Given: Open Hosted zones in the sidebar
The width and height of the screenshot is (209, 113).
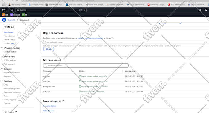Looking at the screenshot, I should pos(9,36).
